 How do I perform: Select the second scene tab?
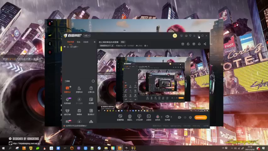point(78,42)
